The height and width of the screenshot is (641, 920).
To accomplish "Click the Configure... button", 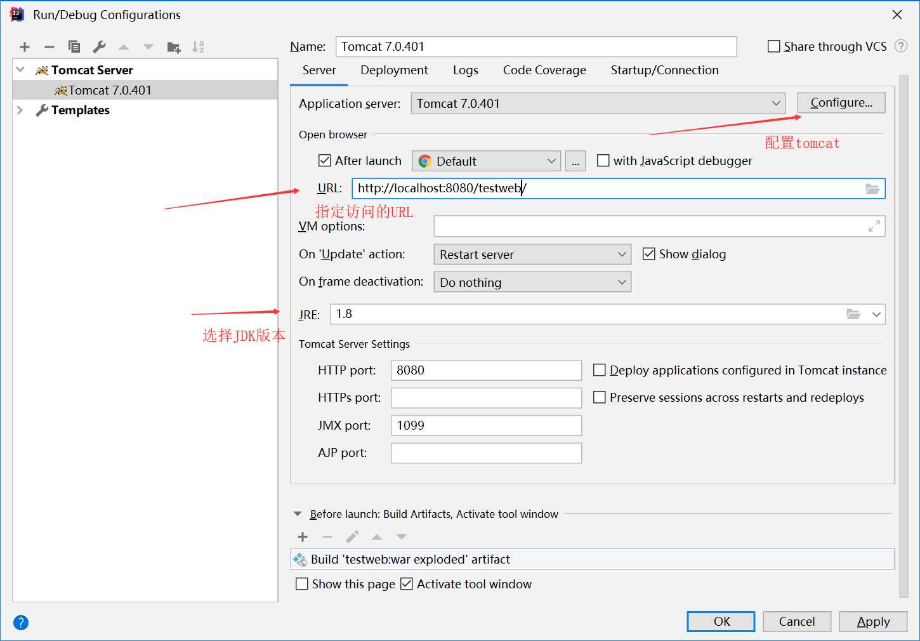I will (841, 103).
